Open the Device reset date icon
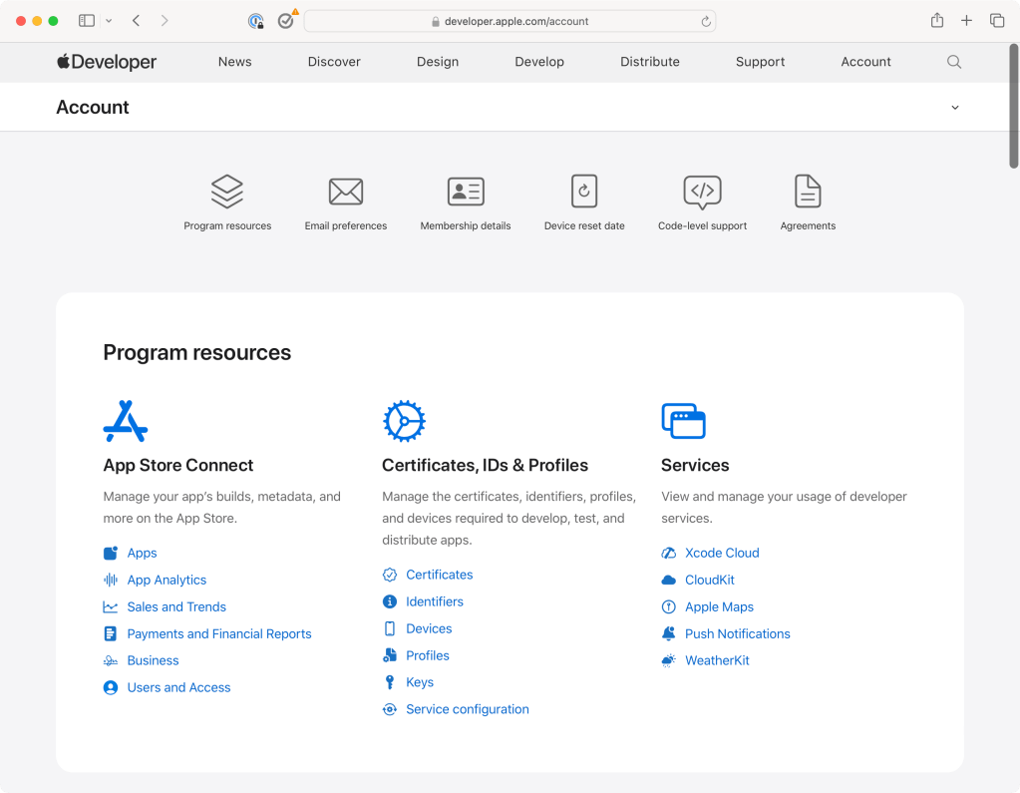1020x793 pixels. point(584,191)
